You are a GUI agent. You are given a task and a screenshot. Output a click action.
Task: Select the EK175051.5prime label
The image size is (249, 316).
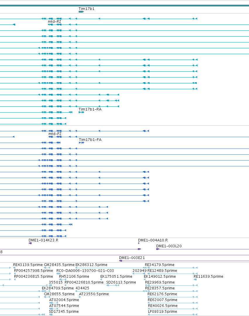(x=116, y=277)
